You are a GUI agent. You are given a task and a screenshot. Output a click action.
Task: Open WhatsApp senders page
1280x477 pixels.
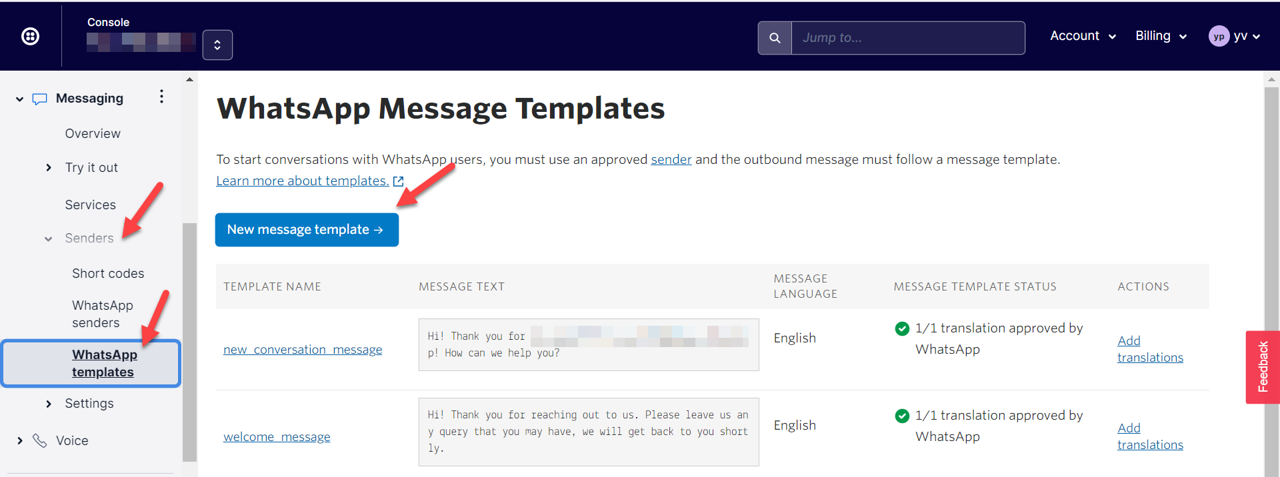[103, 314]
